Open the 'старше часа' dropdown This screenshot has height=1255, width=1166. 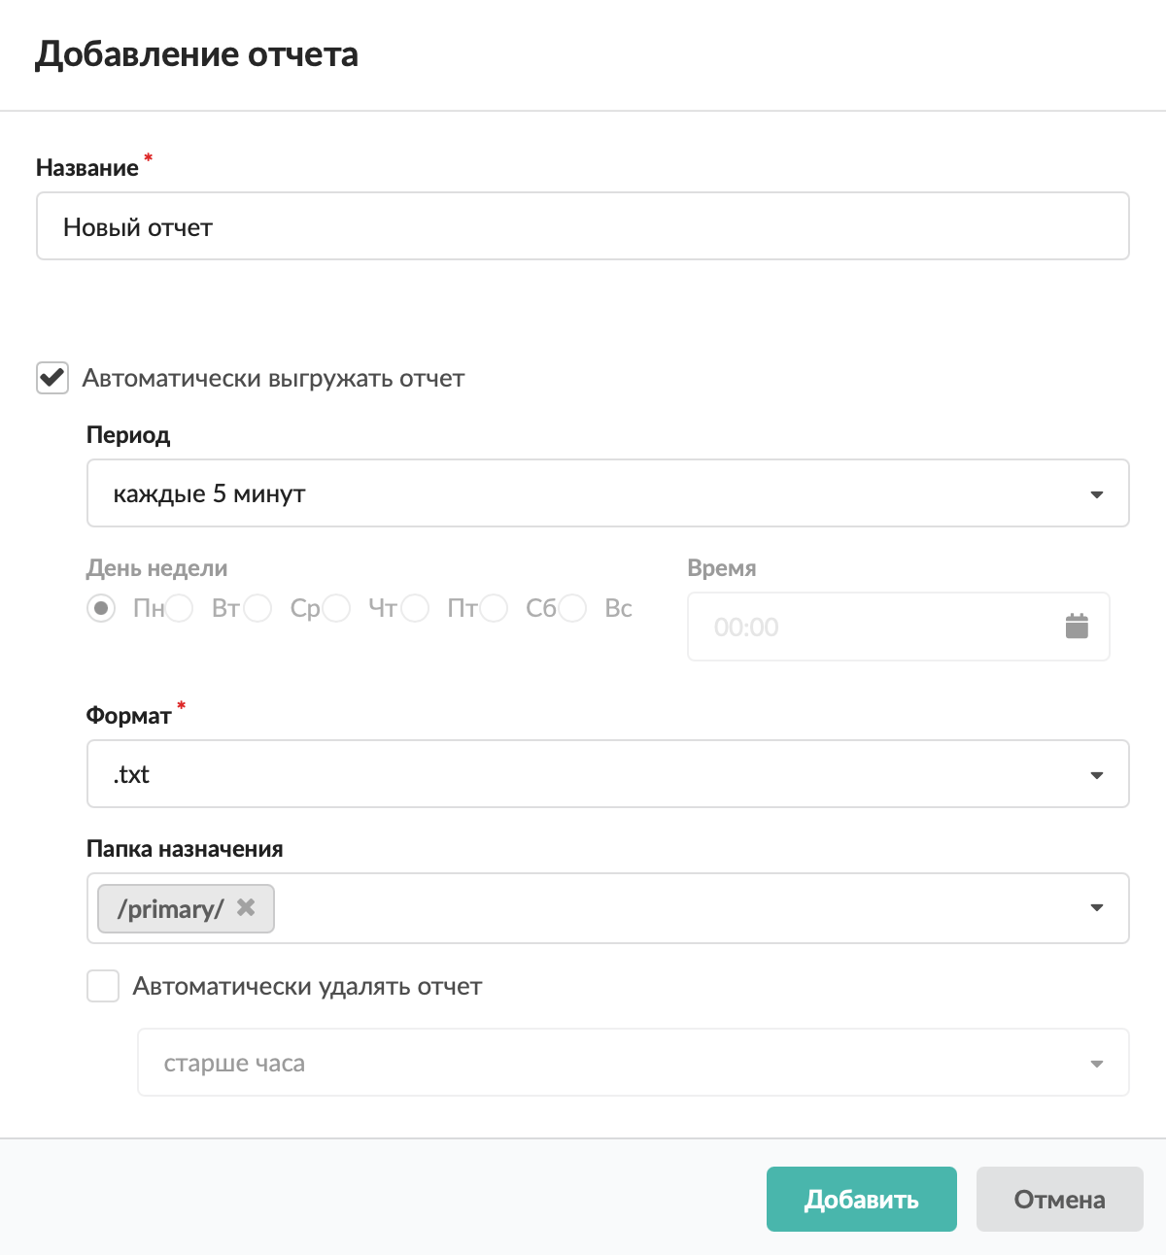click(633, 1063)
